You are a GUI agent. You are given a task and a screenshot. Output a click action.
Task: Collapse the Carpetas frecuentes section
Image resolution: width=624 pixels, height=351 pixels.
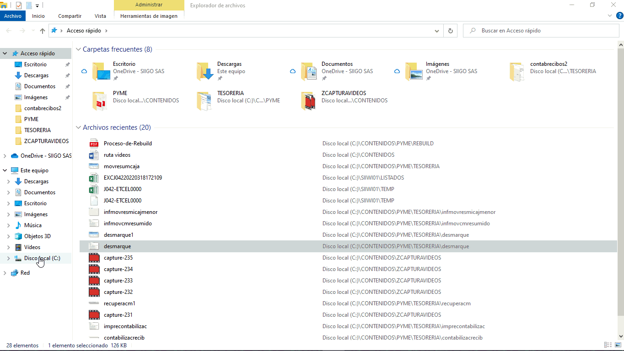[79, 49]
